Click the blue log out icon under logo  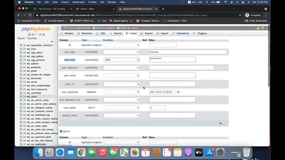33,34
